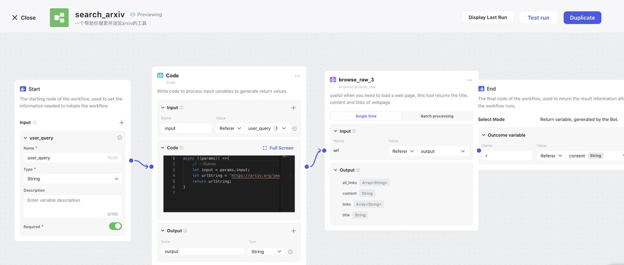This screenshot has height=265, width=624.
Task: Click the Close X icon
Action: [15, 18]
